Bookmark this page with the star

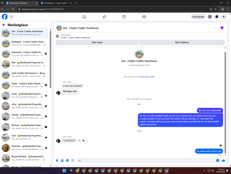(x=215, y=9)
